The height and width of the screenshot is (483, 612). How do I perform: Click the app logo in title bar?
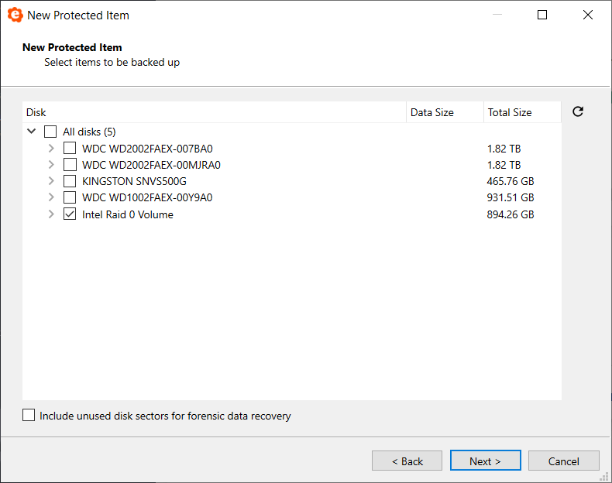(x=15, y=15)
